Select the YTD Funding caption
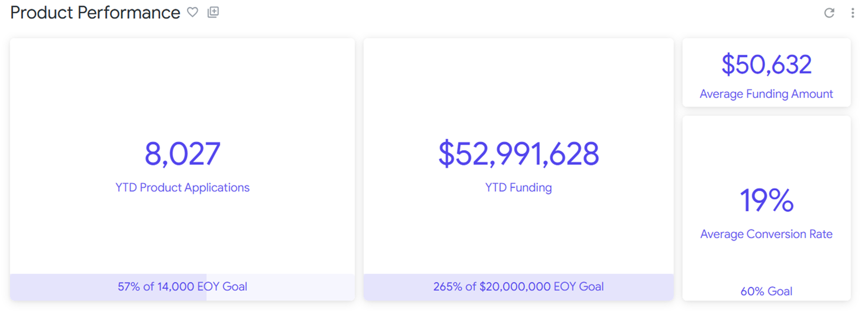 (x=518, y=188)
